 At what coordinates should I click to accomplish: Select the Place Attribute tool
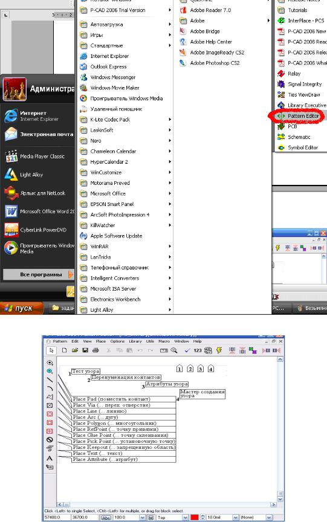point(50,467)
